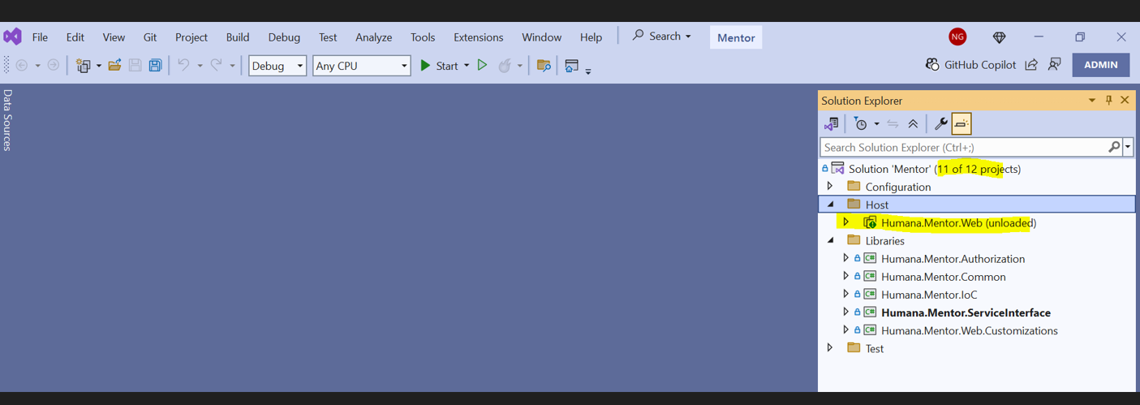This screenshot has width=1140, height=405.
Task: Open the Window menu
Action: (x=542, y=37)
